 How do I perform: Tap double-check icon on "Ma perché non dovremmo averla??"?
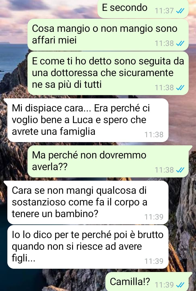pos(180,170)
